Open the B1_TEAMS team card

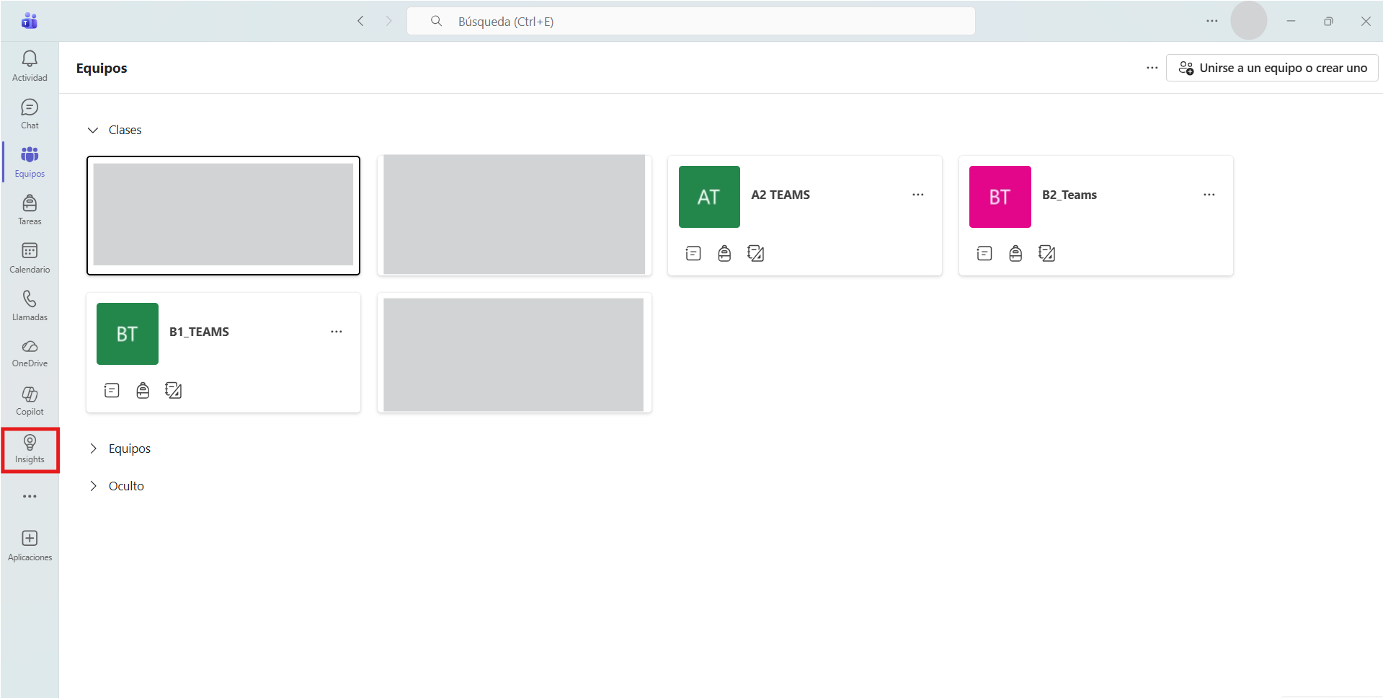click(x=223, y=352)
